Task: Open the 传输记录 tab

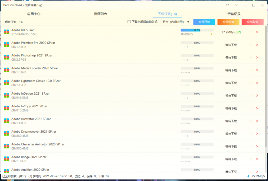Action: (x=234, y=14)
